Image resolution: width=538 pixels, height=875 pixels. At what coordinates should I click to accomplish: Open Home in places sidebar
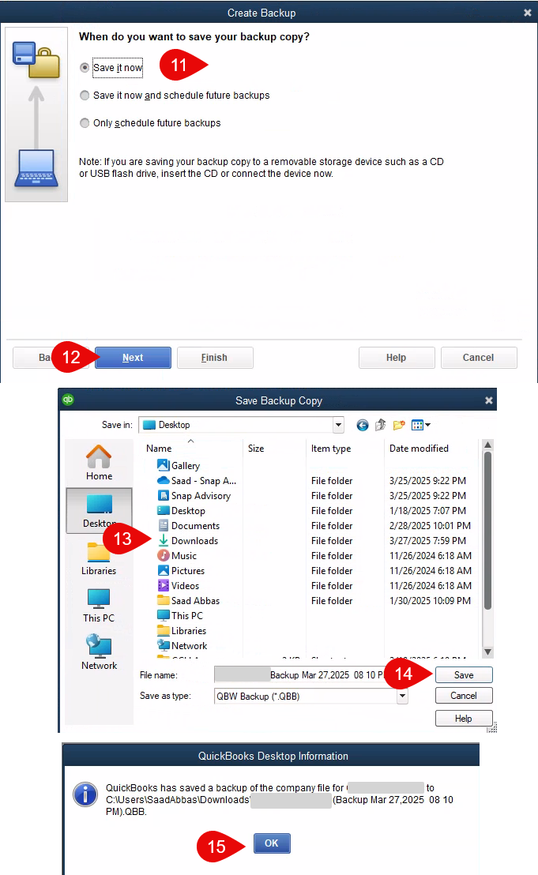coord(99,463)
